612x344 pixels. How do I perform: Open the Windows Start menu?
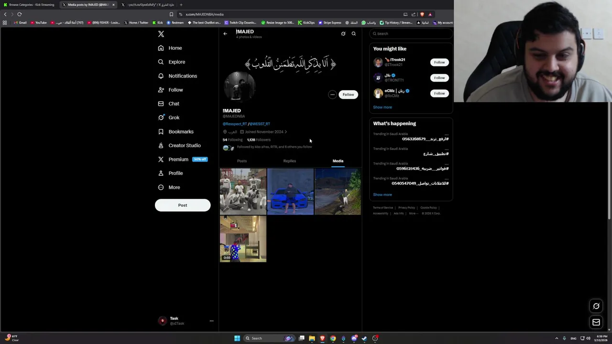pyautogui.click(x=237, y=338)
